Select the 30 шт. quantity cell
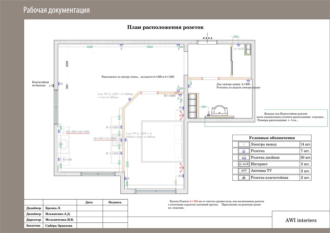This screenshot has height=233, width=330. coord(305,158)
